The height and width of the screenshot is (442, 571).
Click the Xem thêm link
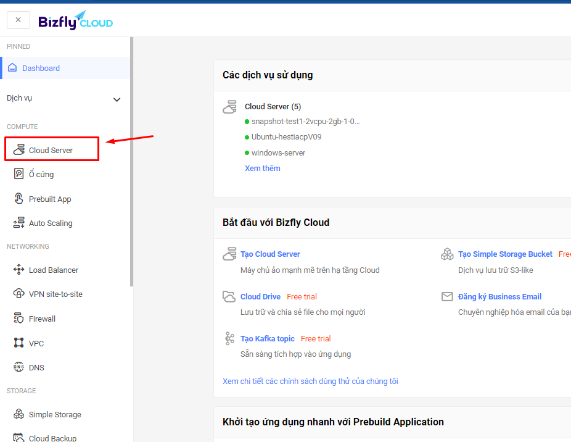click(263, 168)
